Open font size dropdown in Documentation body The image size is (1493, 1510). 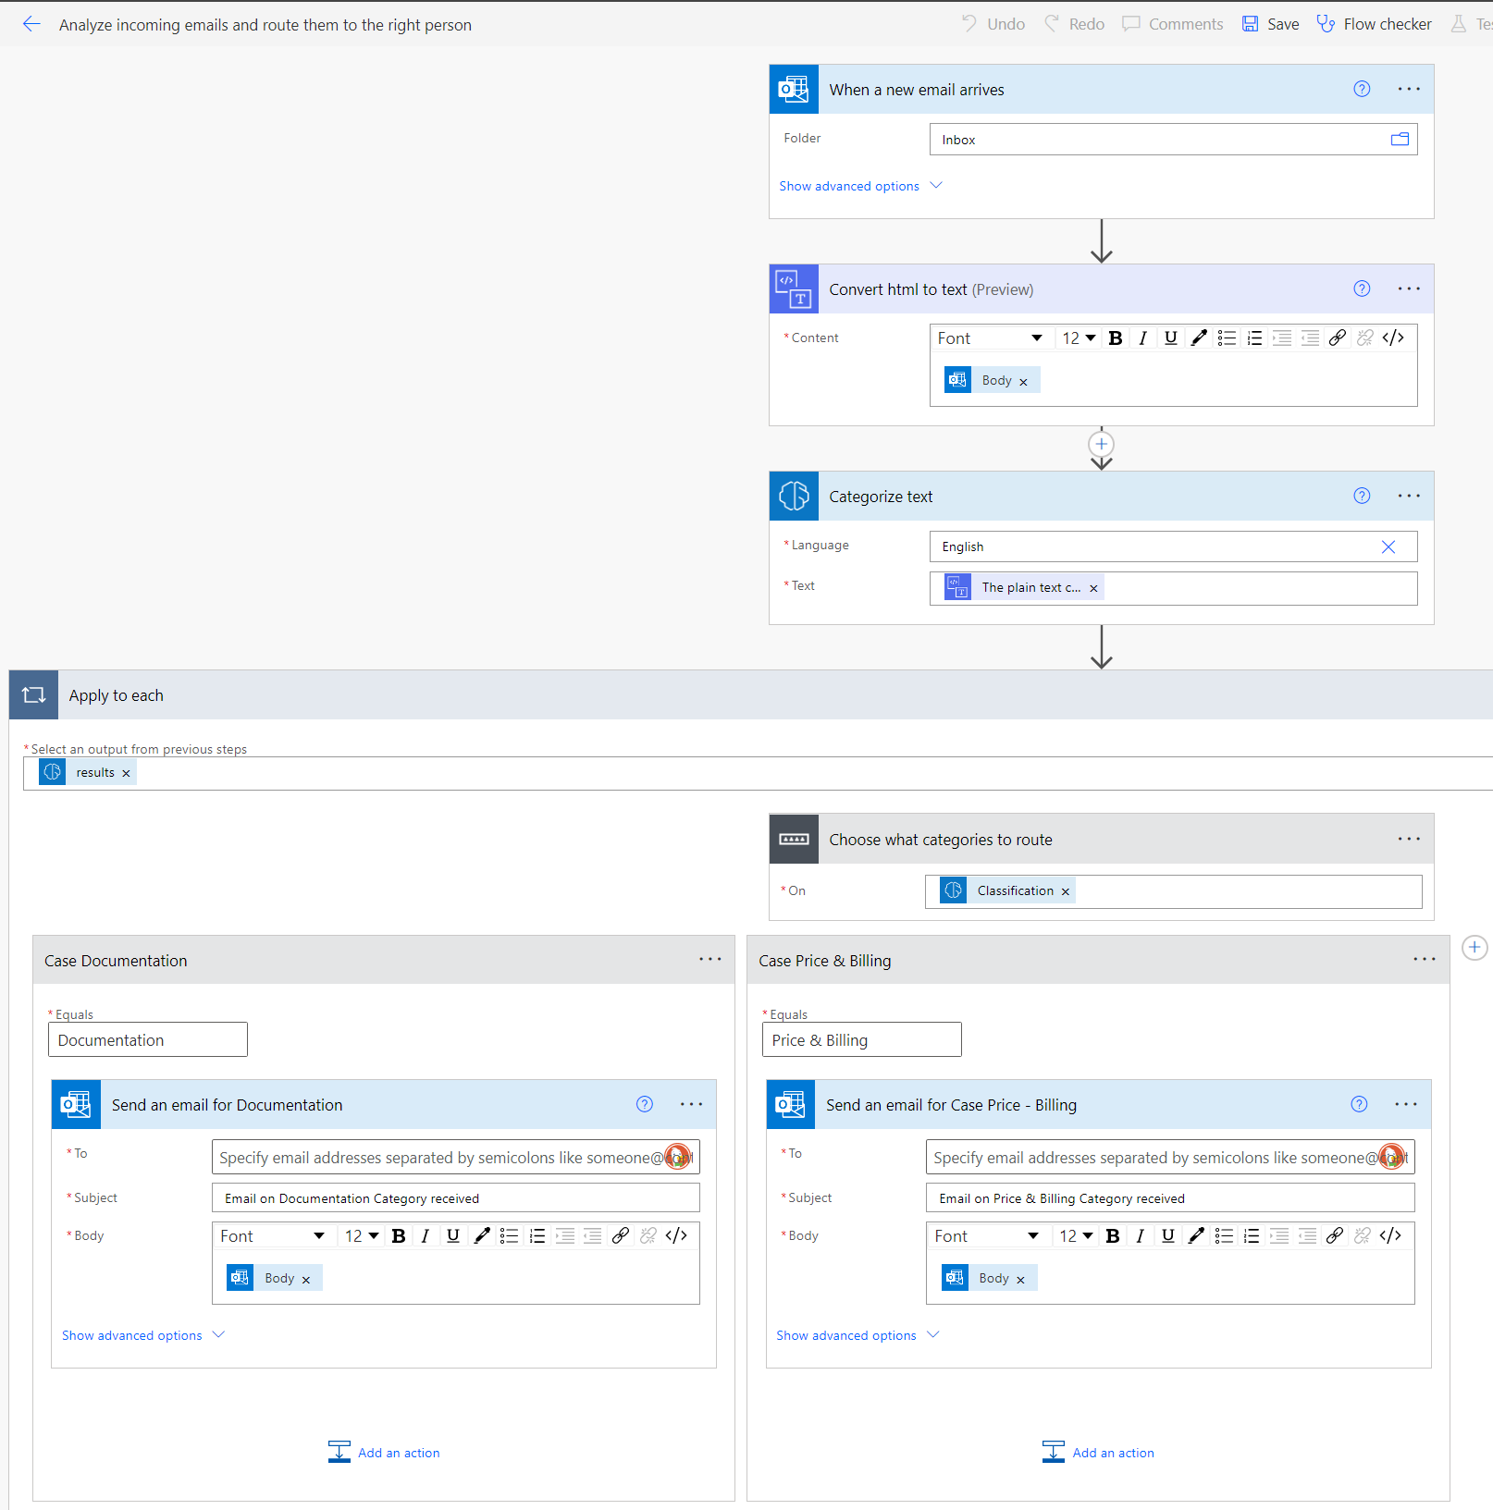pos(361,1235)
